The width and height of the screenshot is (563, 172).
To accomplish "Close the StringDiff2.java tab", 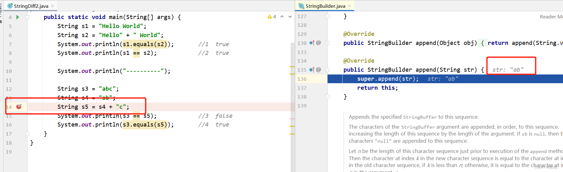I will point(52,6).
